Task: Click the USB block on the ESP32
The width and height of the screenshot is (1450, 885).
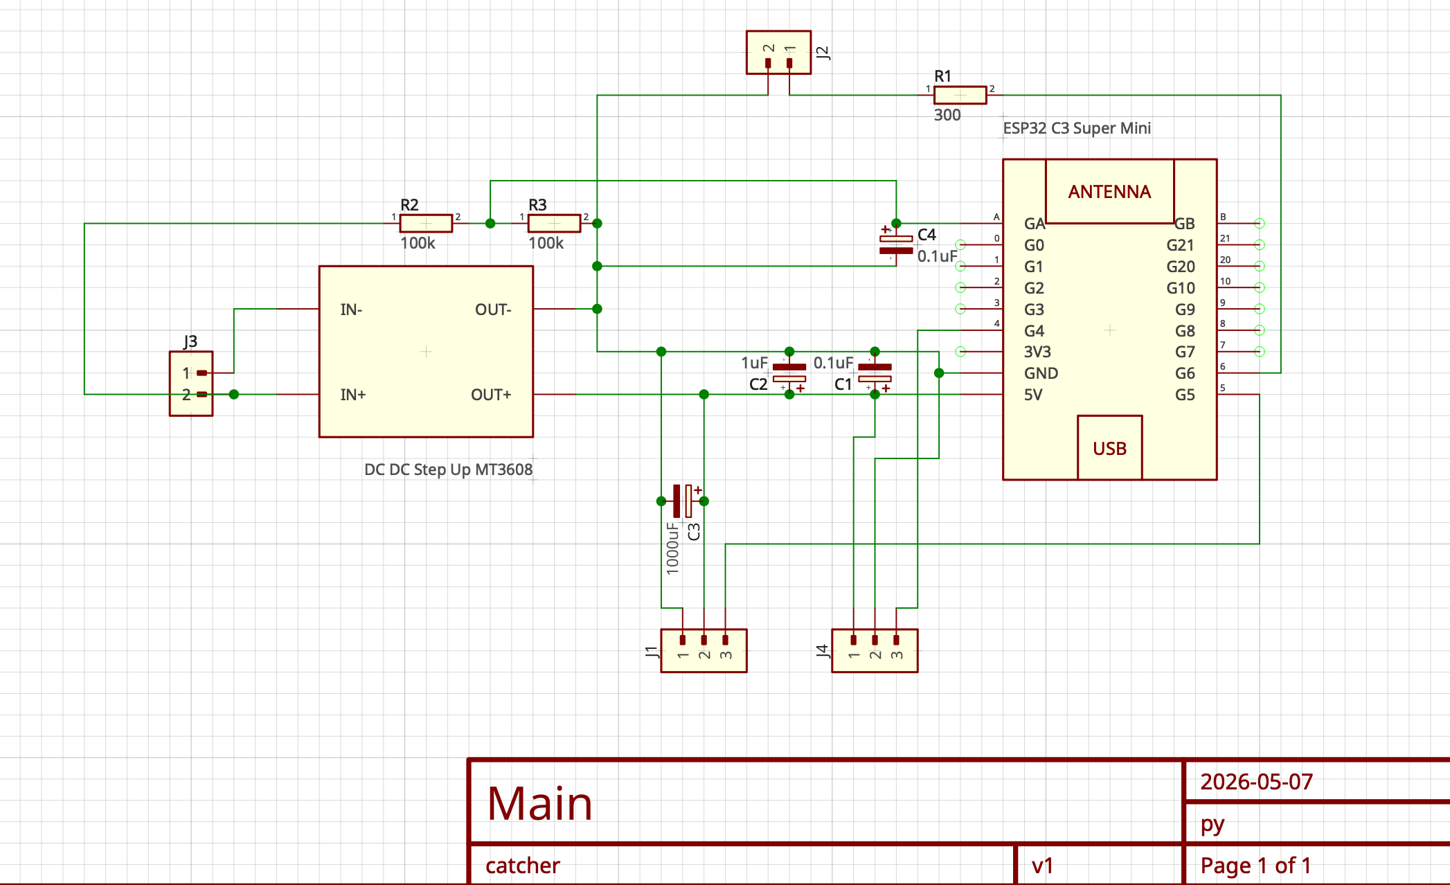Action: tap(1109, 448)
